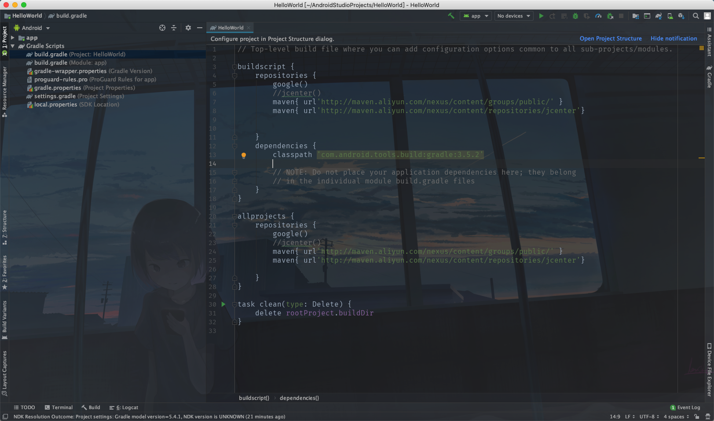The width and height of the screenshot is (714, 421).
Task: Collapse the Gradle Scripts tree node
Action: pyautogui.click(x=13, y=46)
